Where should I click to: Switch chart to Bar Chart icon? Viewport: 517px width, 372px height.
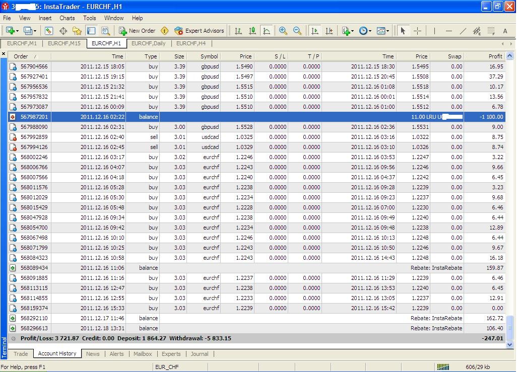pyautogui.click(x=238, y=31)
